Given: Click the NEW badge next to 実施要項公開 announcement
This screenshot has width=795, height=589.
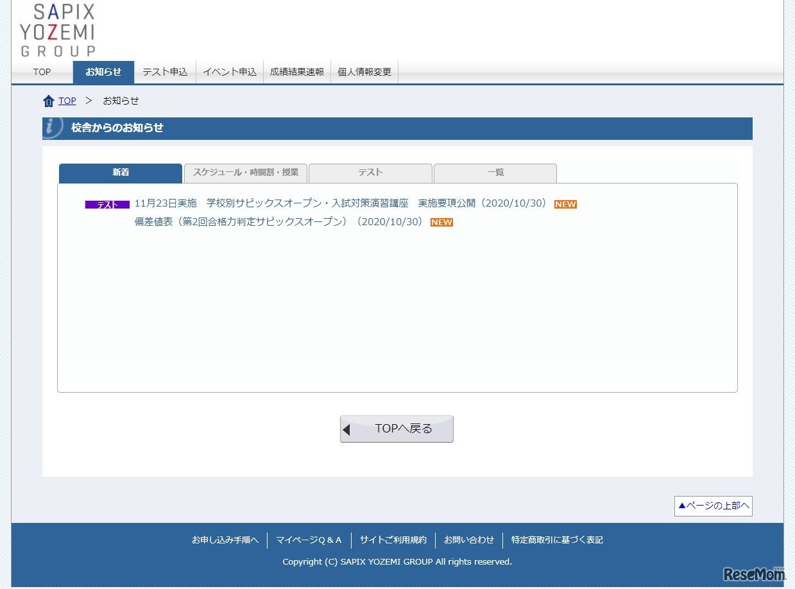Looking at the screenshot, I should pyautogui.click(x=565, y=204).
